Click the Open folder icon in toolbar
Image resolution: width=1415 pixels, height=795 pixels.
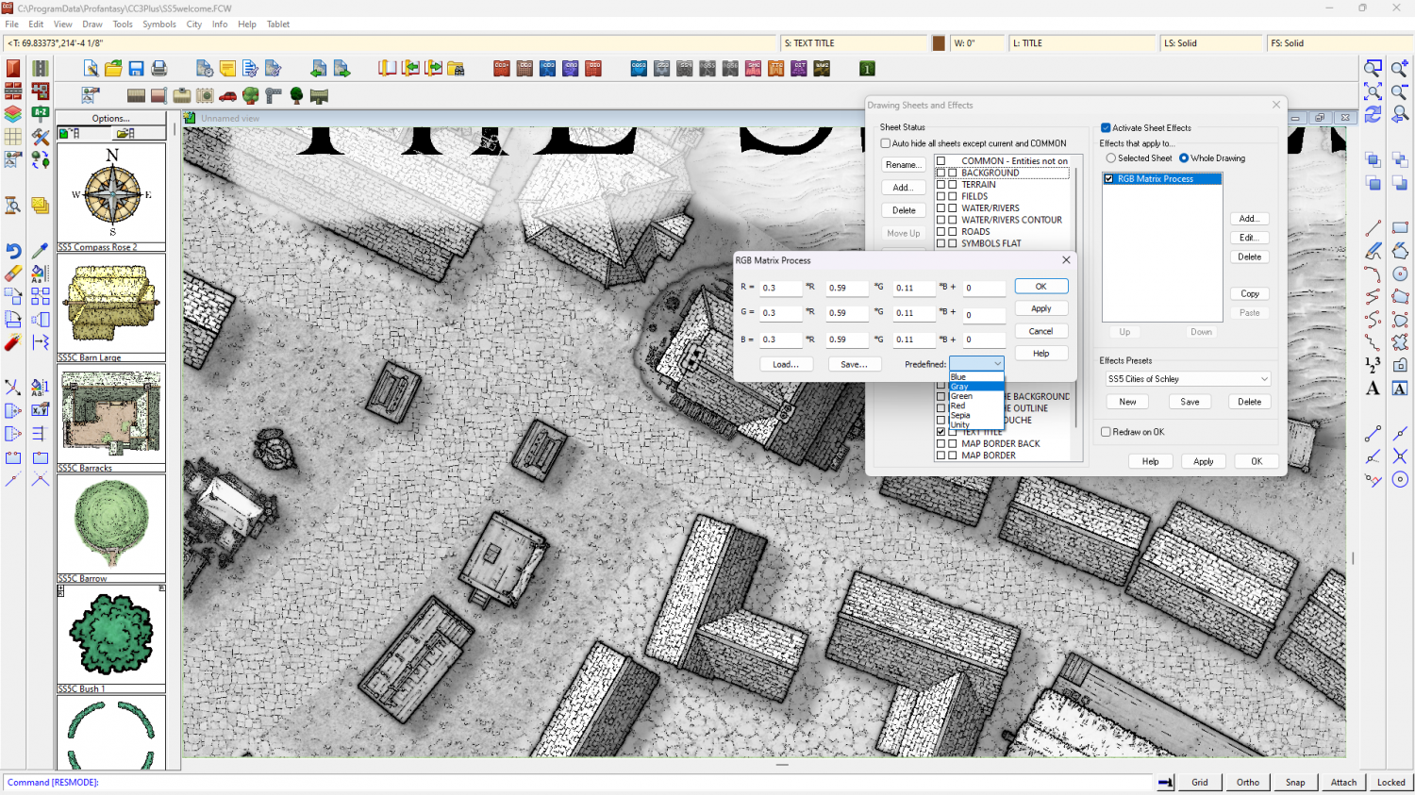click(x=113, y=69)
